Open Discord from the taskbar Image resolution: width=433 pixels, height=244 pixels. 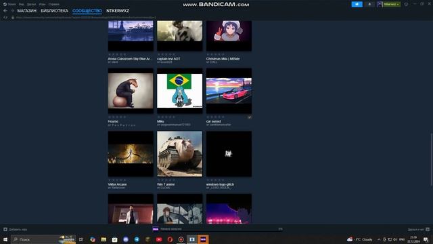click(x=126, y=239)
